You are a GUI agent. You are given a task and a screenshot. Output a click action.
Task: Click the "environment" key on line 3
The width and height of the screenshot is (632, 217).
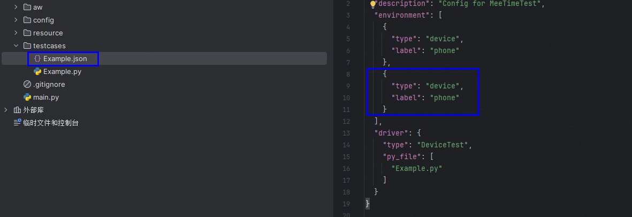tap(401, 16)
